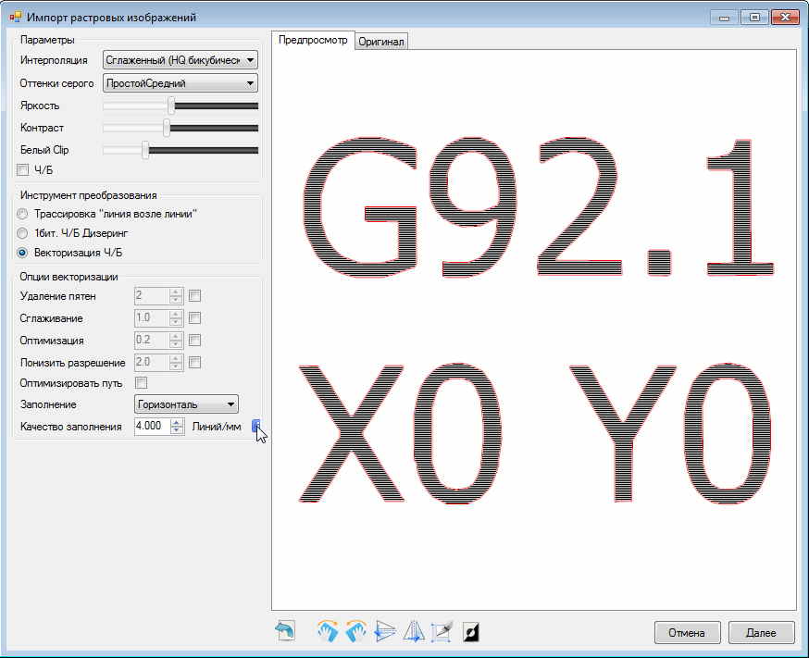Switch to the Оригинал tab
This screenshot has width=809, height=658.
pos(381,42)
